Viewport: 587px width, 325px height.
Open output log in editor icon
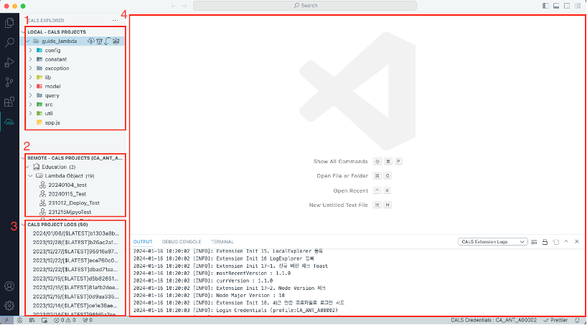[x=556, y=242]
